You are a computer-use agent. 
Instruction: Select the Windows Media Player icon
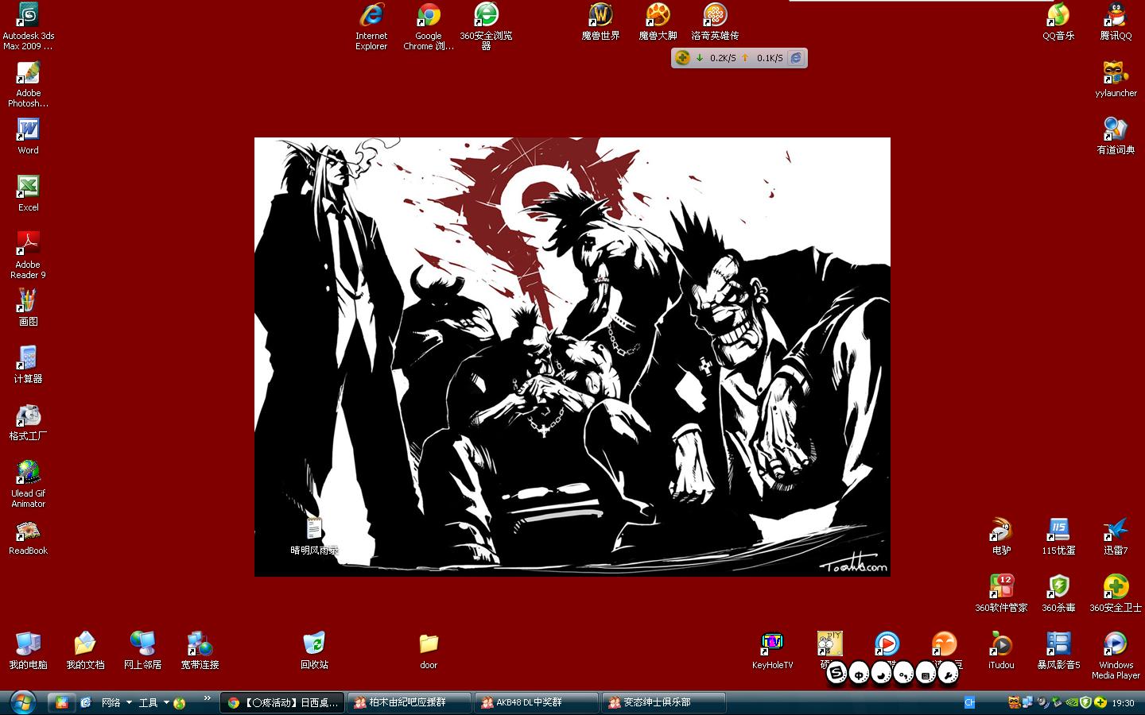[1116, 655]
